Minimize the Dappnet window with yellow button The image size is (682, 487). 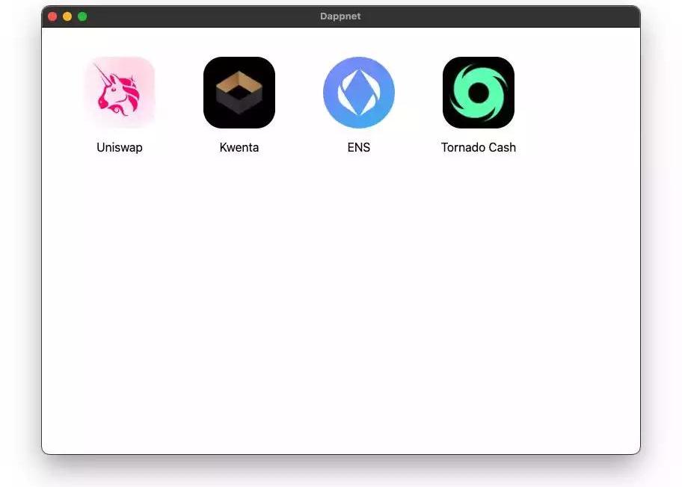[67, 16]
